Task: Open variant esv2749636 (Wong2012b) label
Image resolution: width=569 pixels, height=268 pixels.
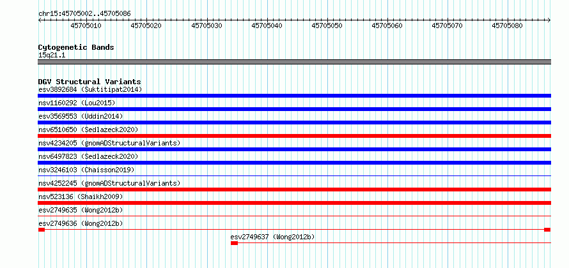Action: click(x=81, y=223)
